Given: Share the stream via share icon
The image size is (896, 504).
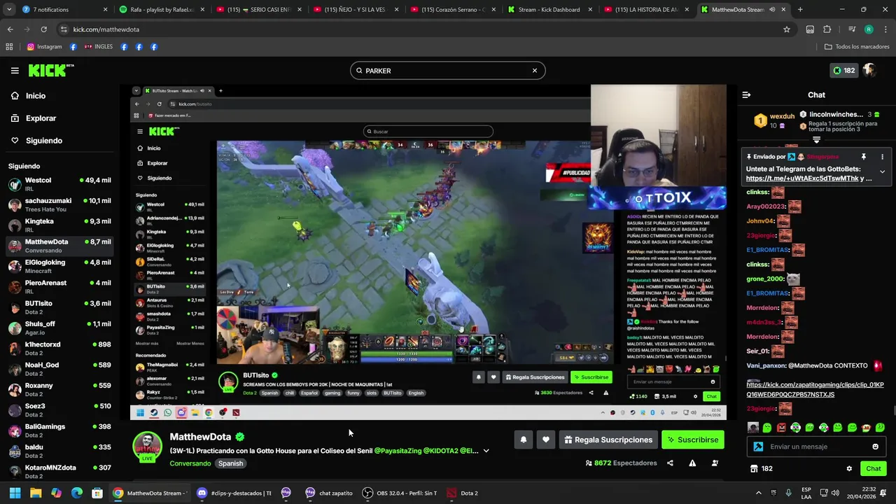Looking at the screenshot, I should (x=670, y=463).
